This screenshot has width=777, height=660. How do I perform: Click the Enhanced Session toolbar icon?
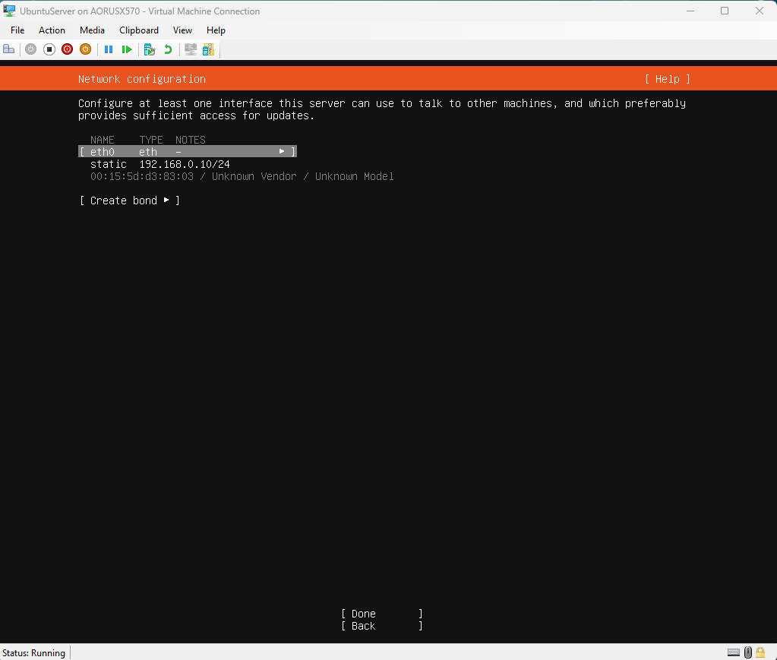(x=191, y=49)
